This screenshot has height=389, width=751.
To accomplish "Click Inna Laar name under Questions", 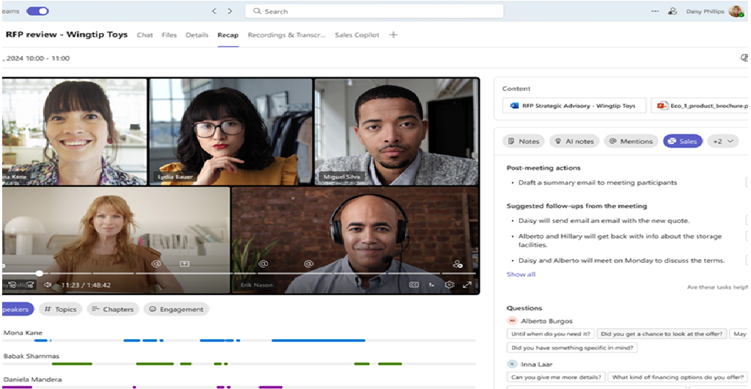I will point(537,364).
